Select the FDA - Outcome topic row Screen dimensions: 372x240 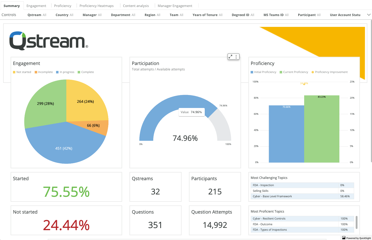point(302,224)
